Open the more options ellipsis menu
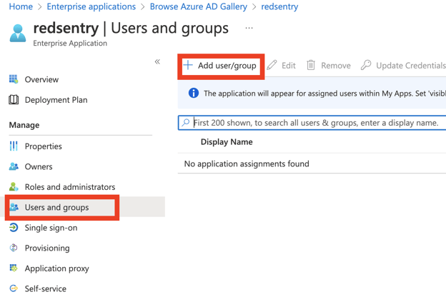 point(249,28)
